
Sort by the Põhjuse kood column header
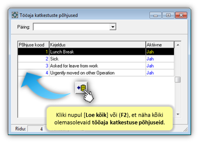click(33, 45)
